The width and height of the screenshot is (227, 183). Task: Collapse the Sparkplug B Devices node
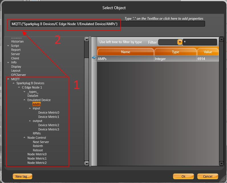pos(14,83)
